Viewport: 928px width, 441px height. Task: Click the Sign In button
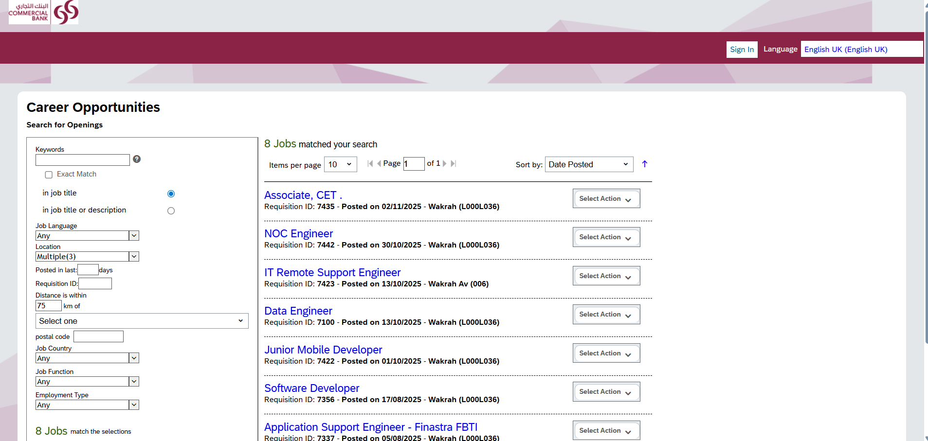(742, 50)
